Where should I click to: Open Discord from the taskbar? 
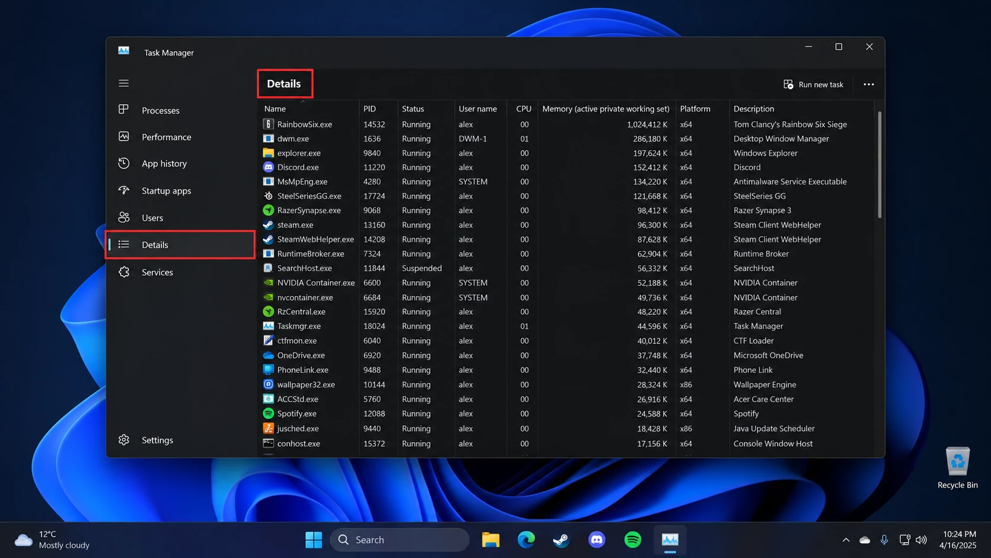click(x=597, y=540)
